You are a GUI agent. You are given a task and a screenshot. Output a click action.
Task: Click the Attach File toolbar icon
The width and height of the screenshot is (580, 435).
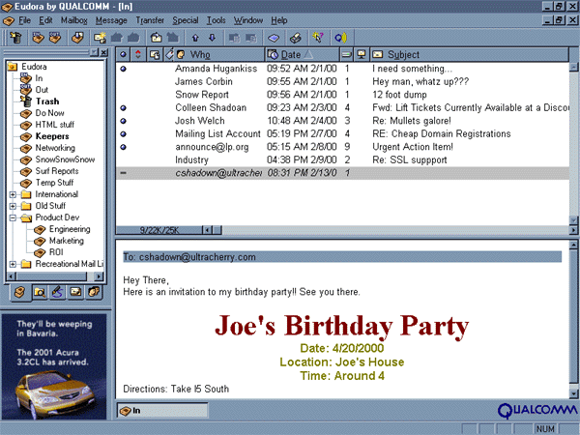(x=234, y=38)
